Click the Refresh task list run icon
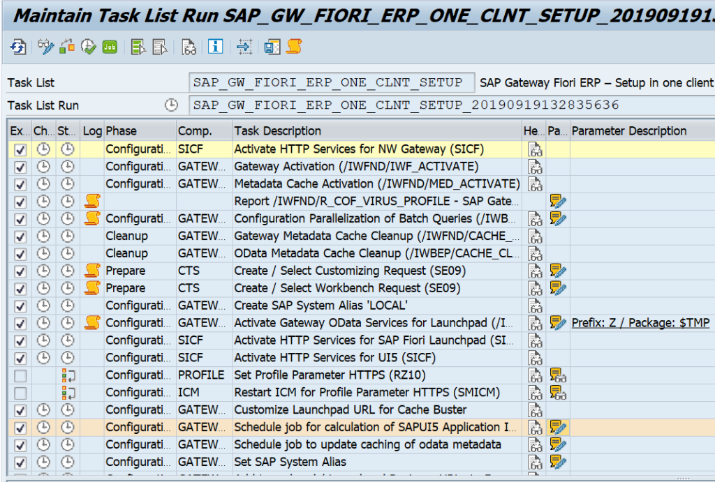Viewport: 715px width, 482px height. click(18, 47)
